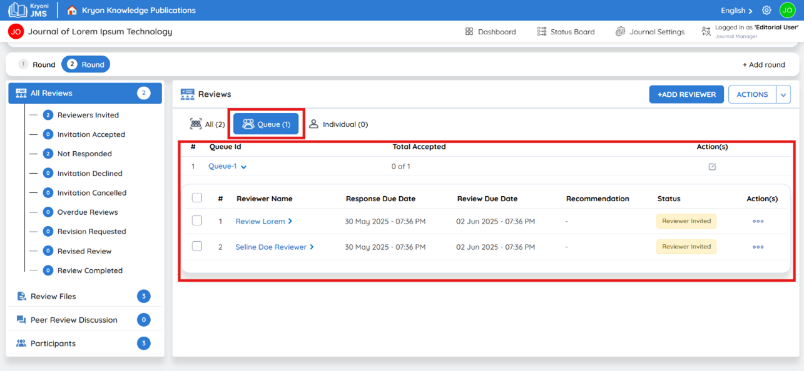Expand the ACTIONS dropdown arrow
804x371 pixels.
tap(783, 94)
